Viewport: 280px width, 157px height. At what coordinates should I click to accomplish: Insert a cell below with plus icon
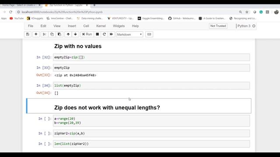tap(36, 34)
